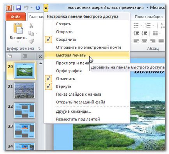Viewport: 169px width, 154px height.
Task: Click the Undo arrow icon
Action: tap(26, 8)
